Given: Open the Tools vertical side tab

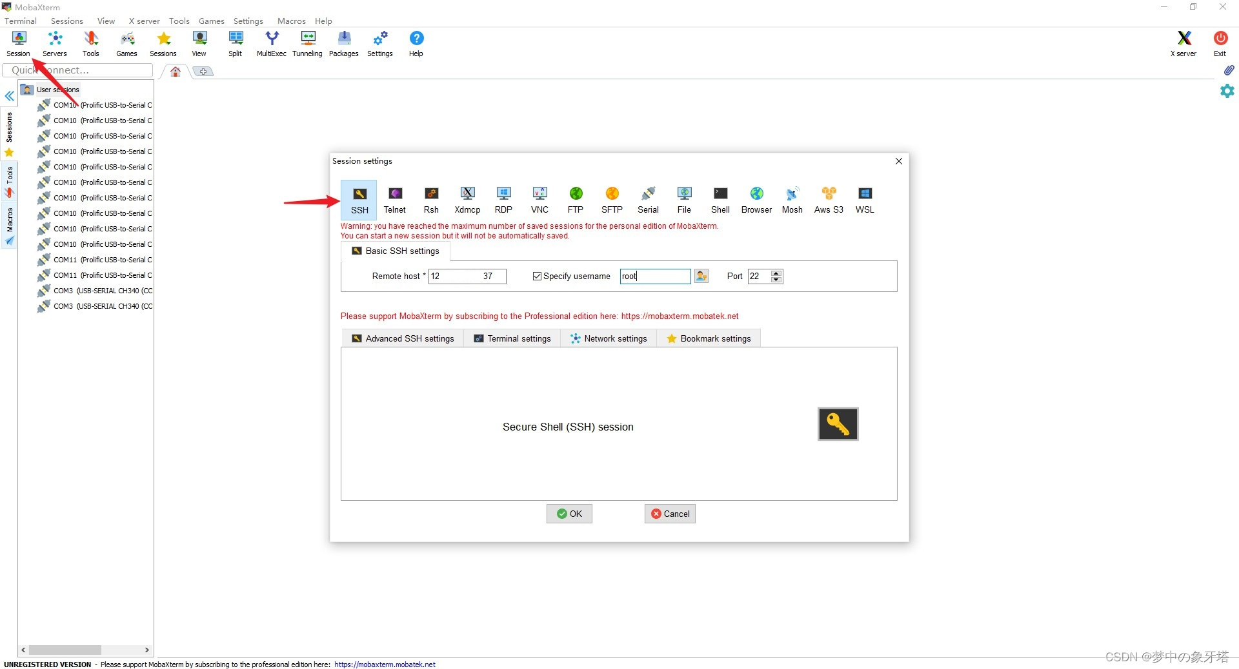Looking at the screenshot, I should 9,182.
